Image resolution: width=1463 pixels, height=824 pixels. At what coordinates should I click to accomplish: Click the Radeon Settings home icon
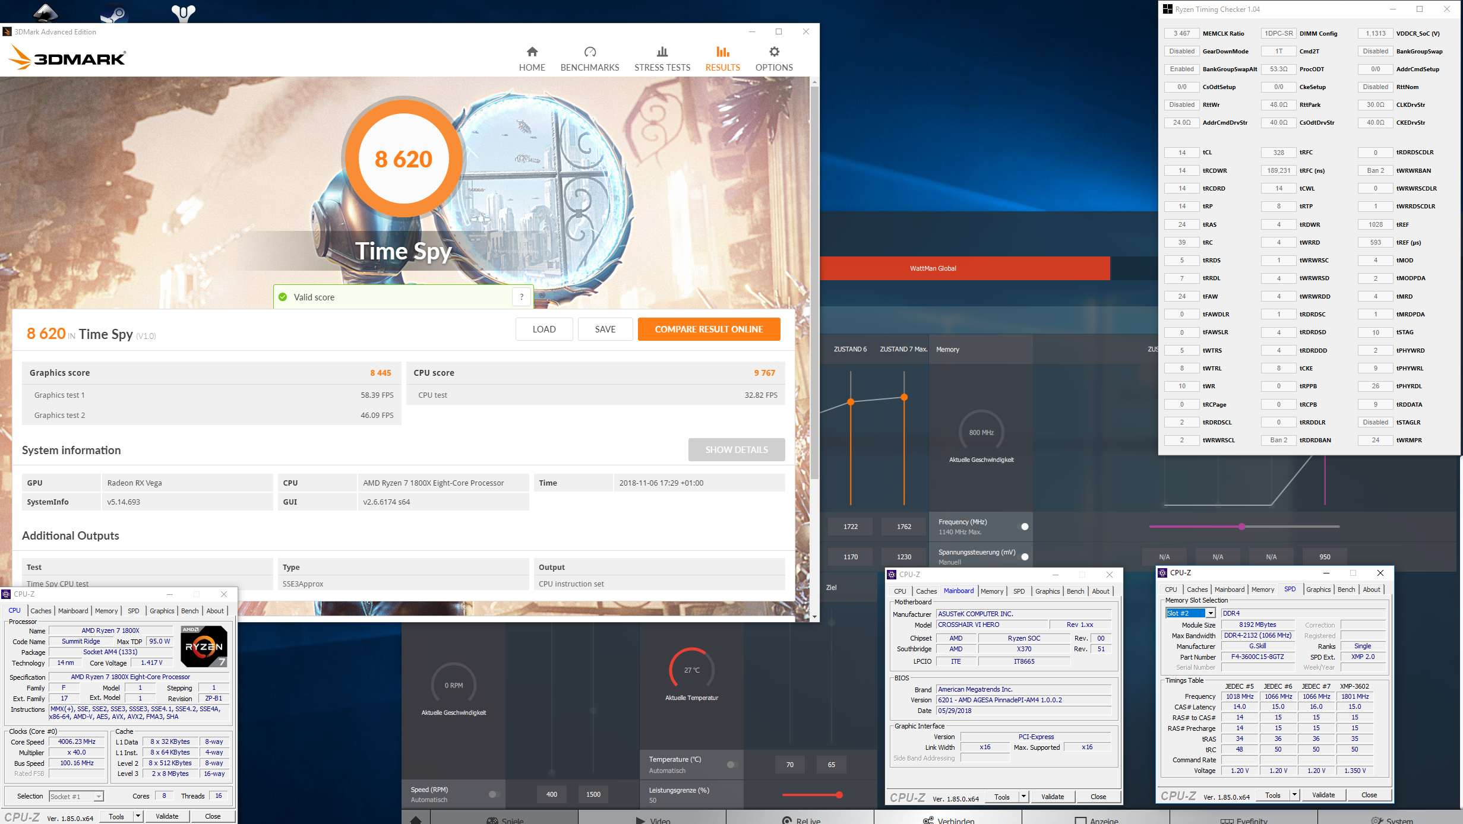pos(416,819)
